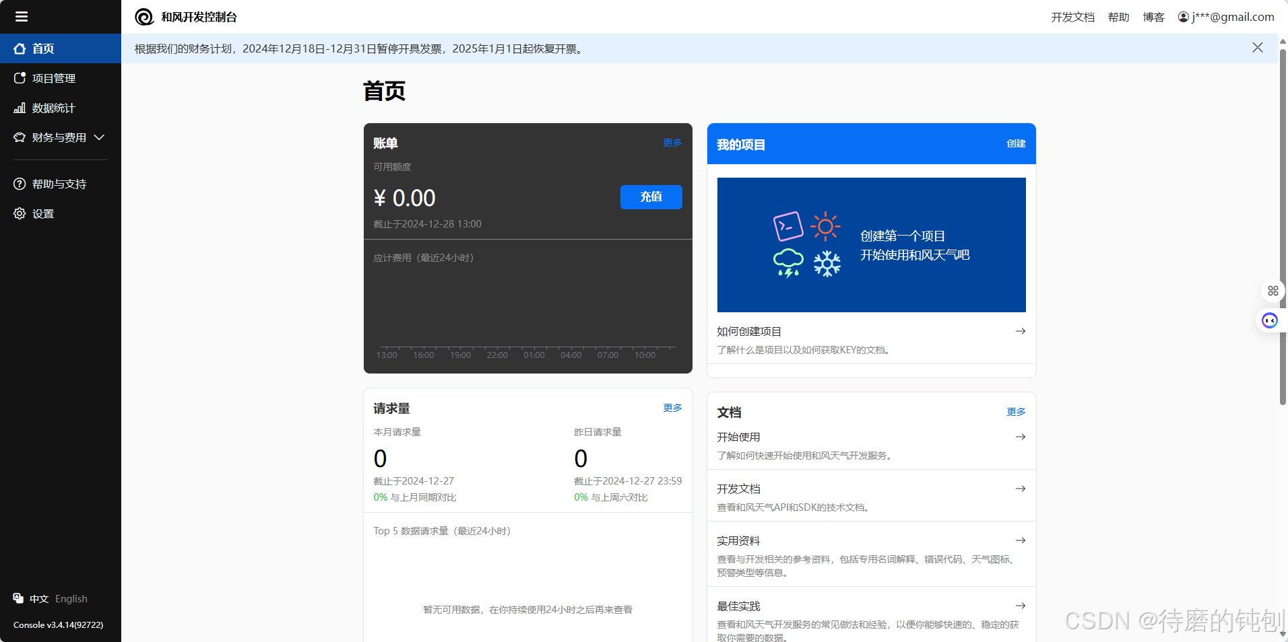Click the 0% 与上月同期对比 text
The image size is (1288, 642).
415,497
